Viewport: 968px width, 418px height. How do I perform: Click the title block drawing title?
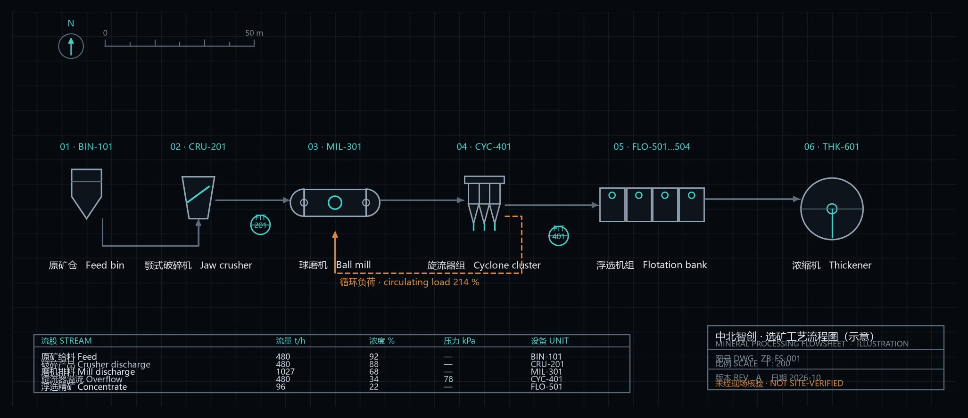pos(795,336)
